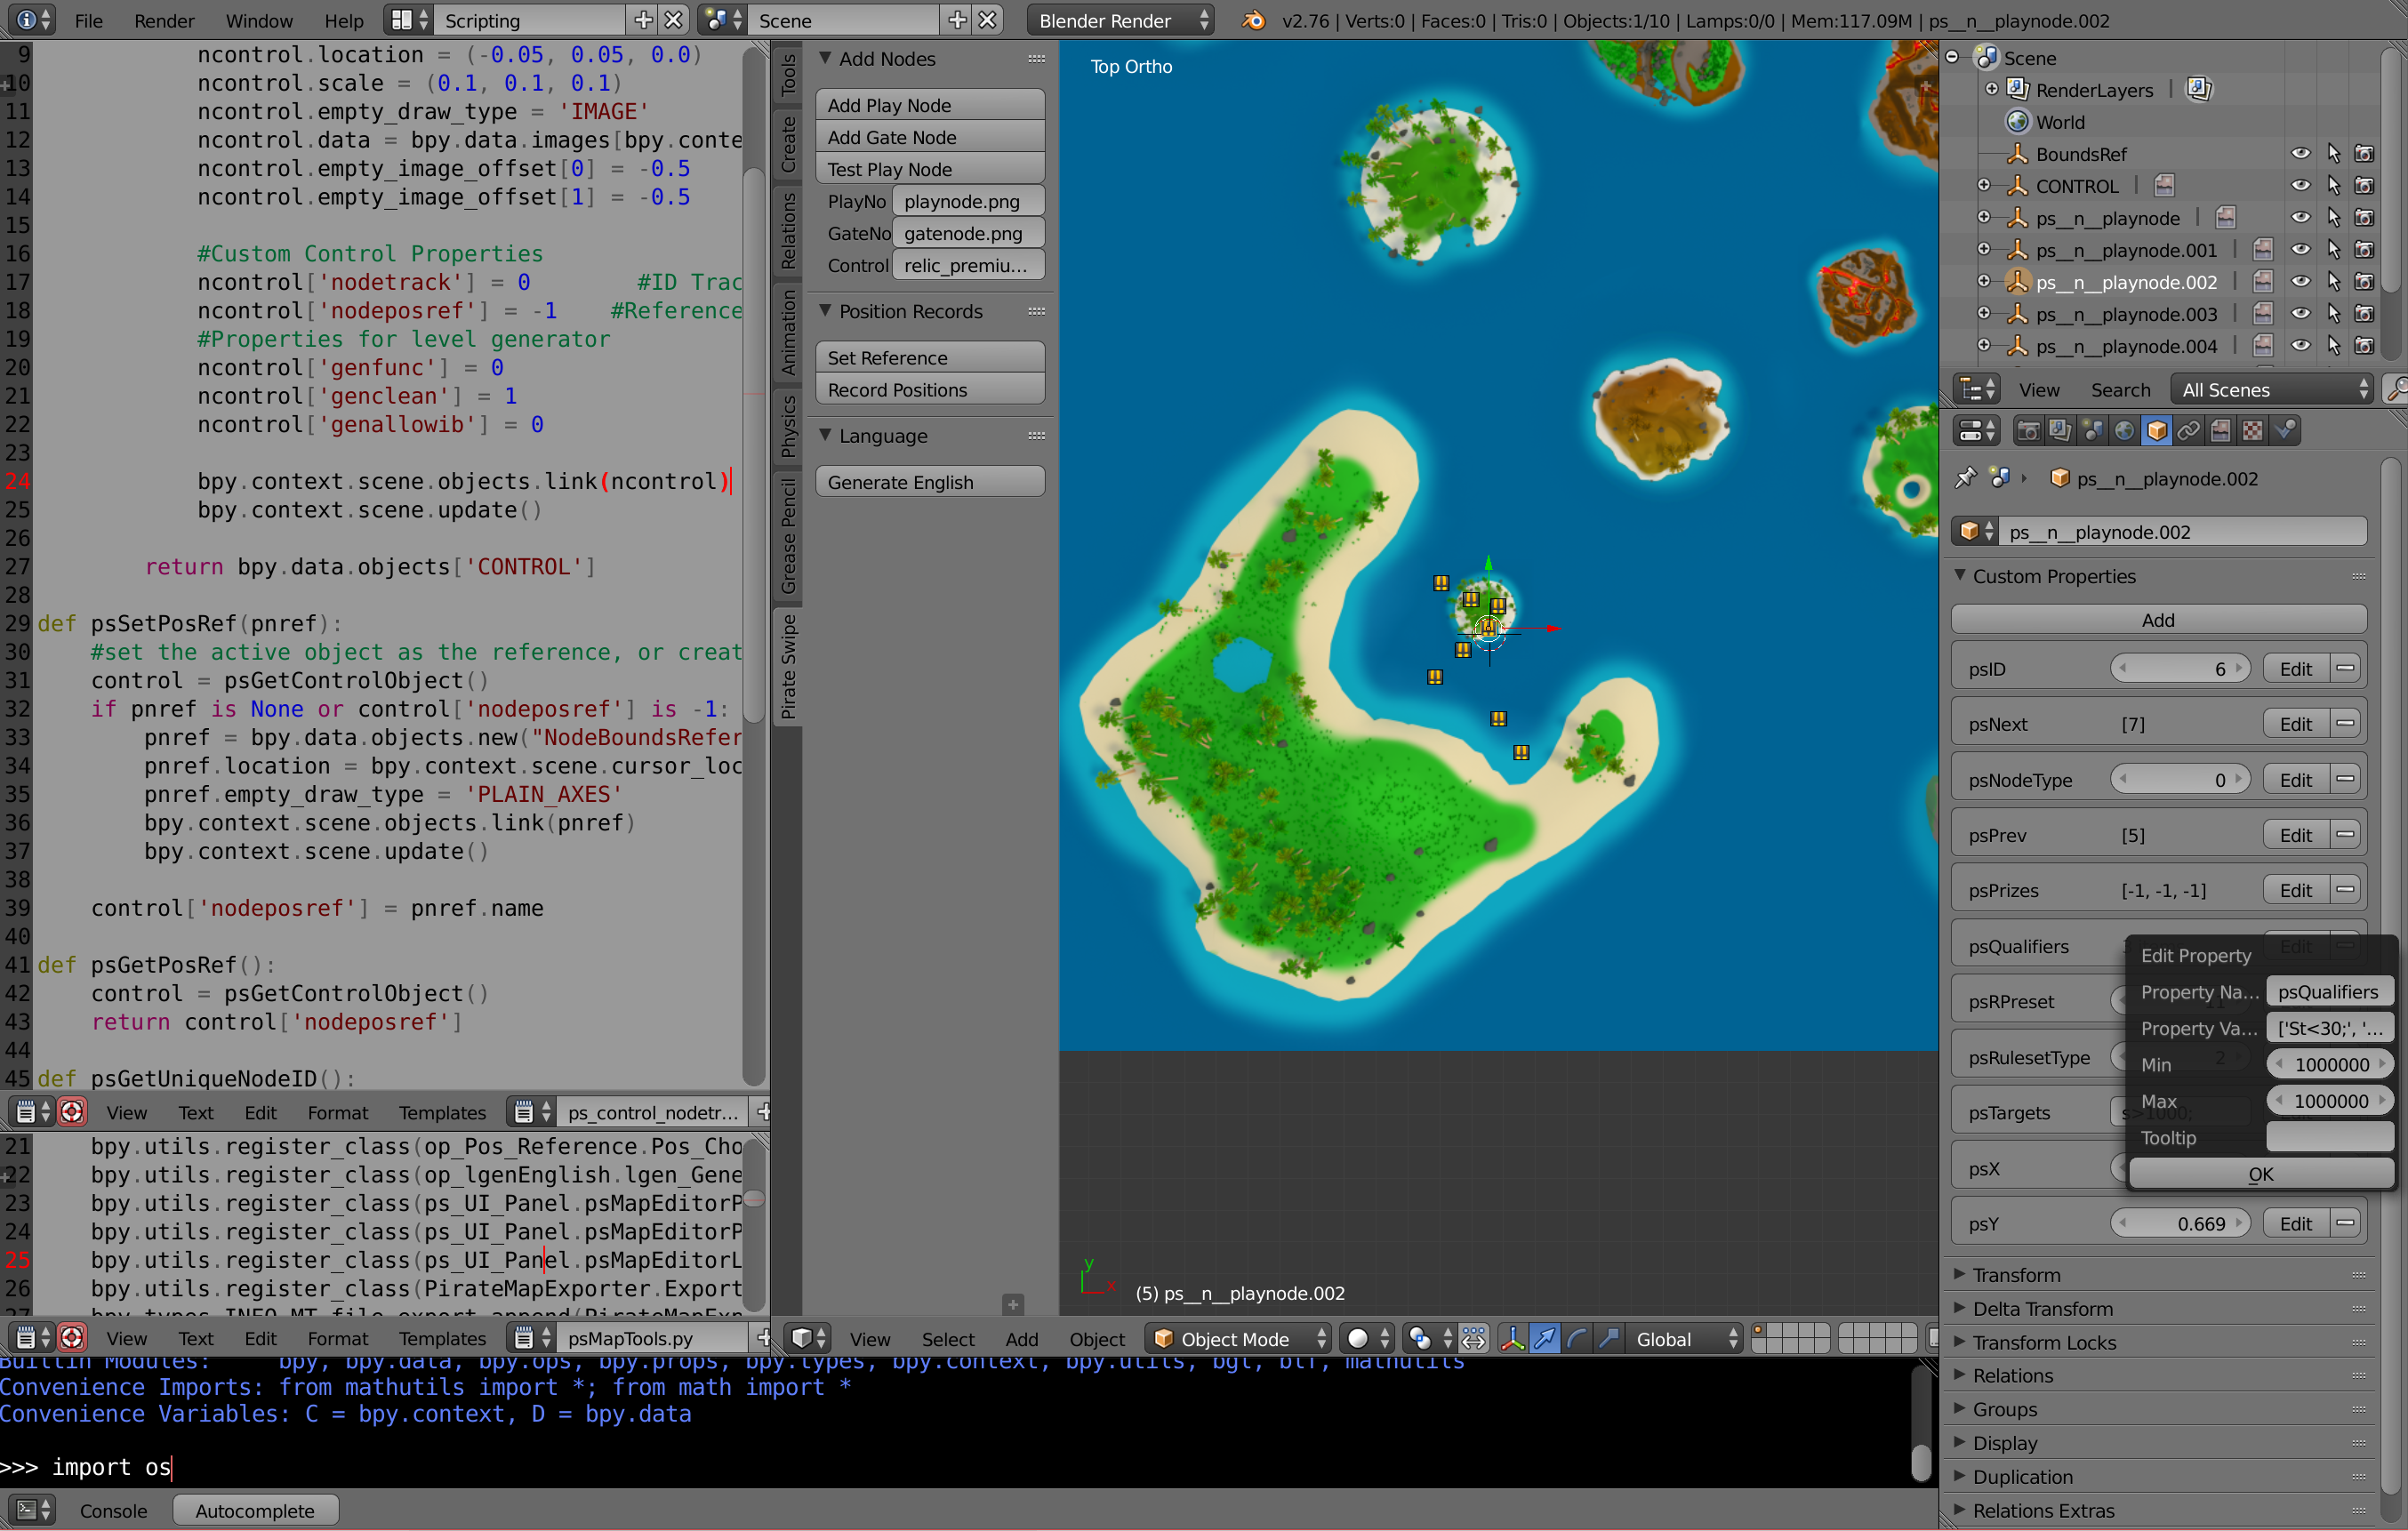Toggle the 3D manipulator axes icon
Screen dimensions: 2408x1531
(1513, 1339)
